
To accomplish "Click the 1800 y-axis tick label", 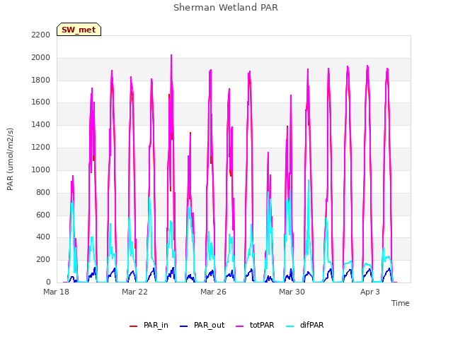I will [x=41, y=80].
